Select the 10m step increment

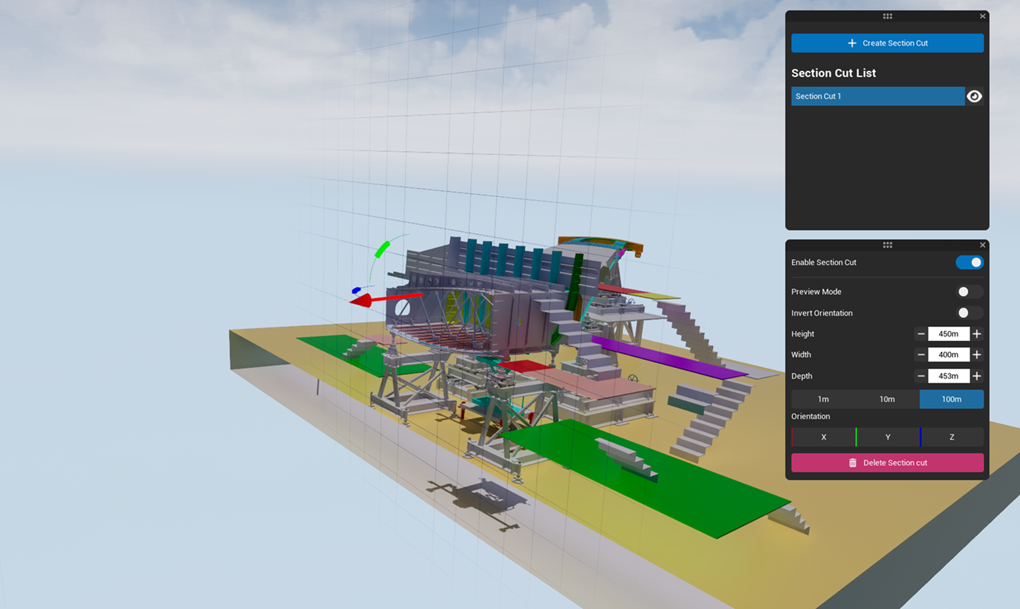[x=887, y=399]
